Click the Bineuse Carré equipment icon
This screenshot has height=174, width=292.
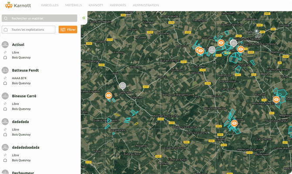click(5, 96)
